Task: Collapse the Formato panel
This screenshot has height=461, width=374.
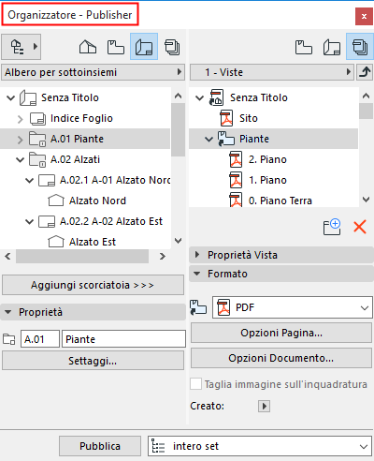Action: [x=197, y=274]
